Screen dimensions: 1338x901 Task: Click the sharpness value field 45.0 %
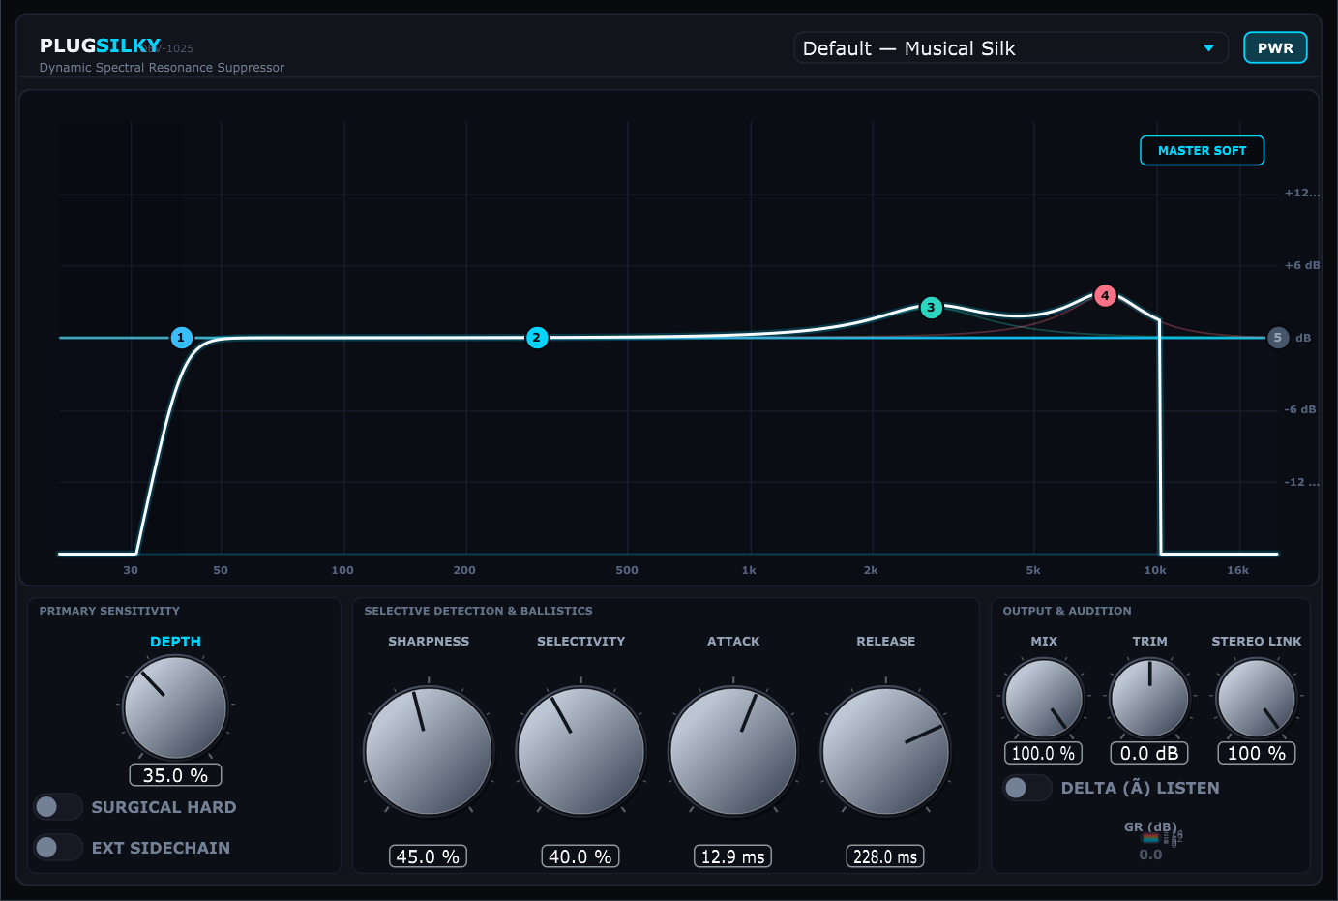tap(428, 856)
